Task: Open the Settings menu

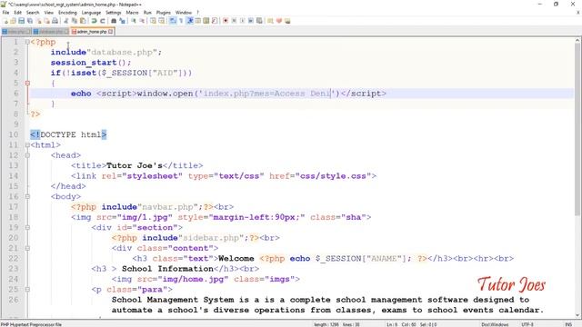Action: click(113, 12)
